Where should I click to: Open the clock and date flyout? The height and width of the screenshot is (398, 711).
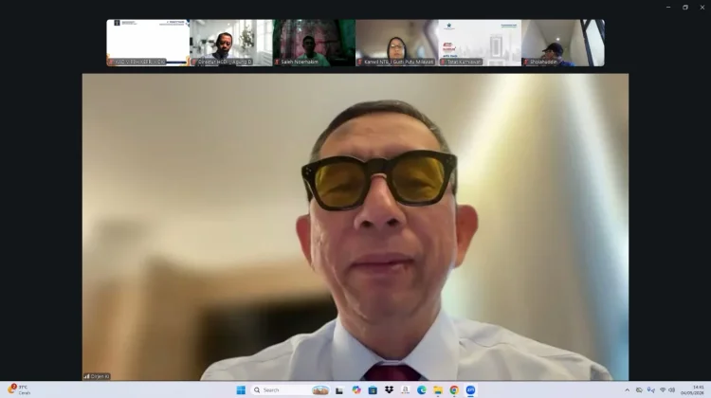tap(692, 389)
